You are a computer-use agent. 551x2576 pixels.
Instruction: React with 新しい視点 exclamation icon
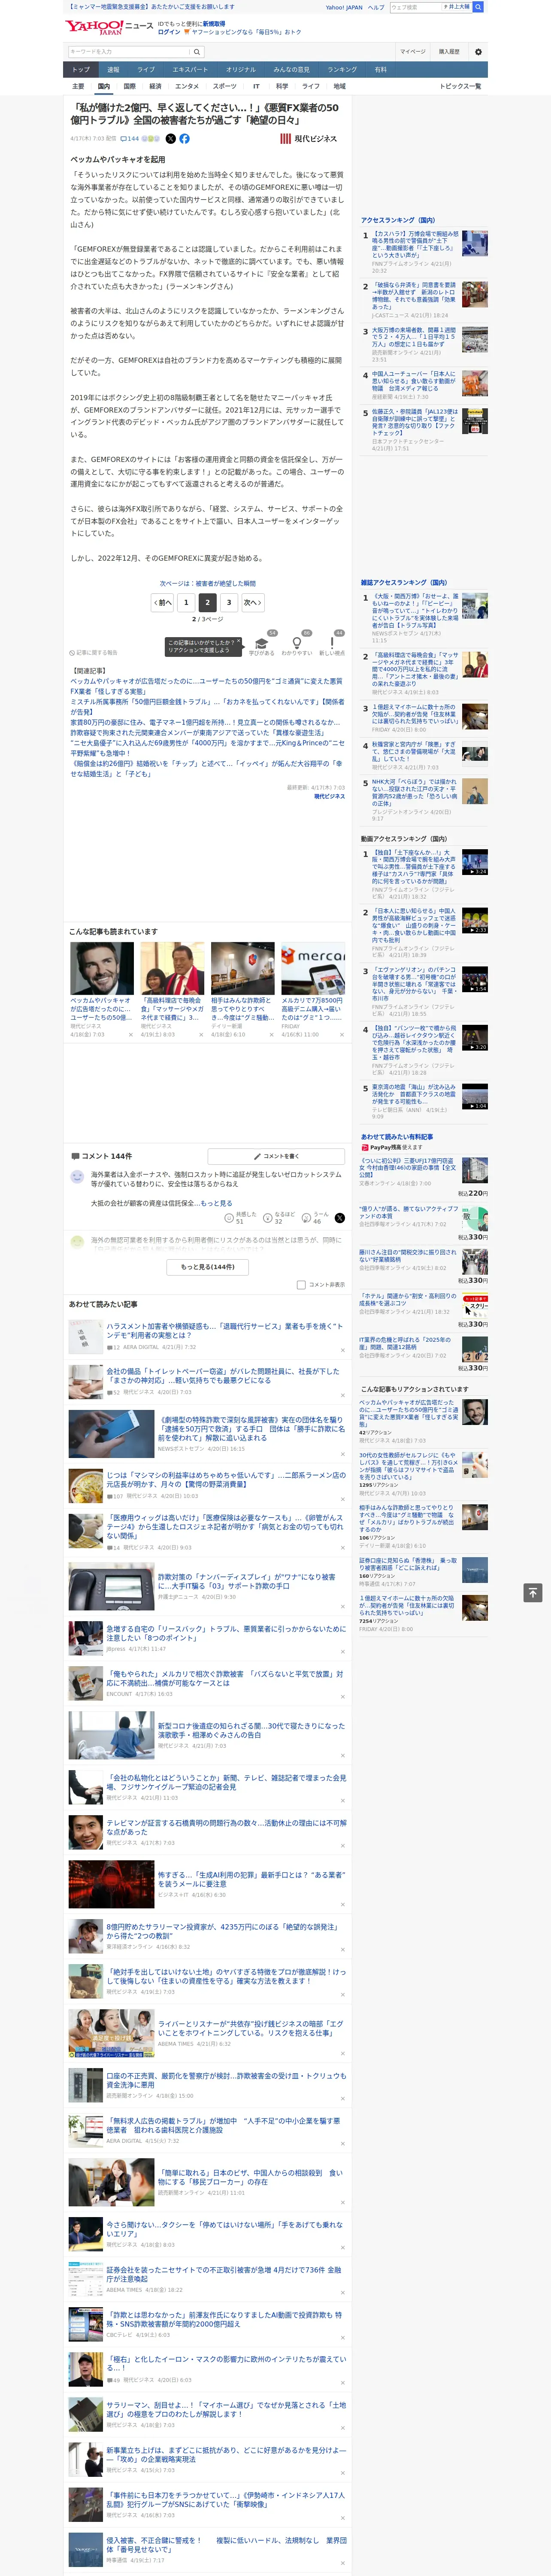332,644
